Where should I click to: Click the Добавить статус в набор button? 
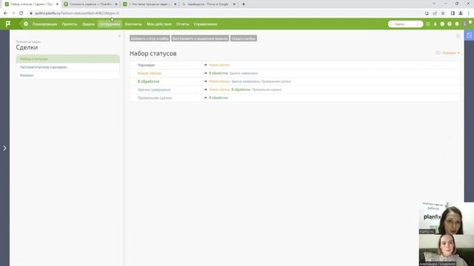point(150,38)
